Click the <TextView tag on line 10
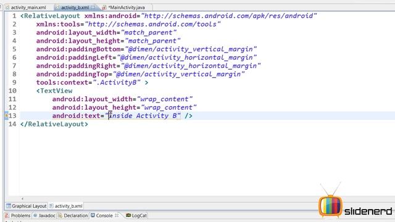The image size is (395, 222). click(x=54, y=91)
